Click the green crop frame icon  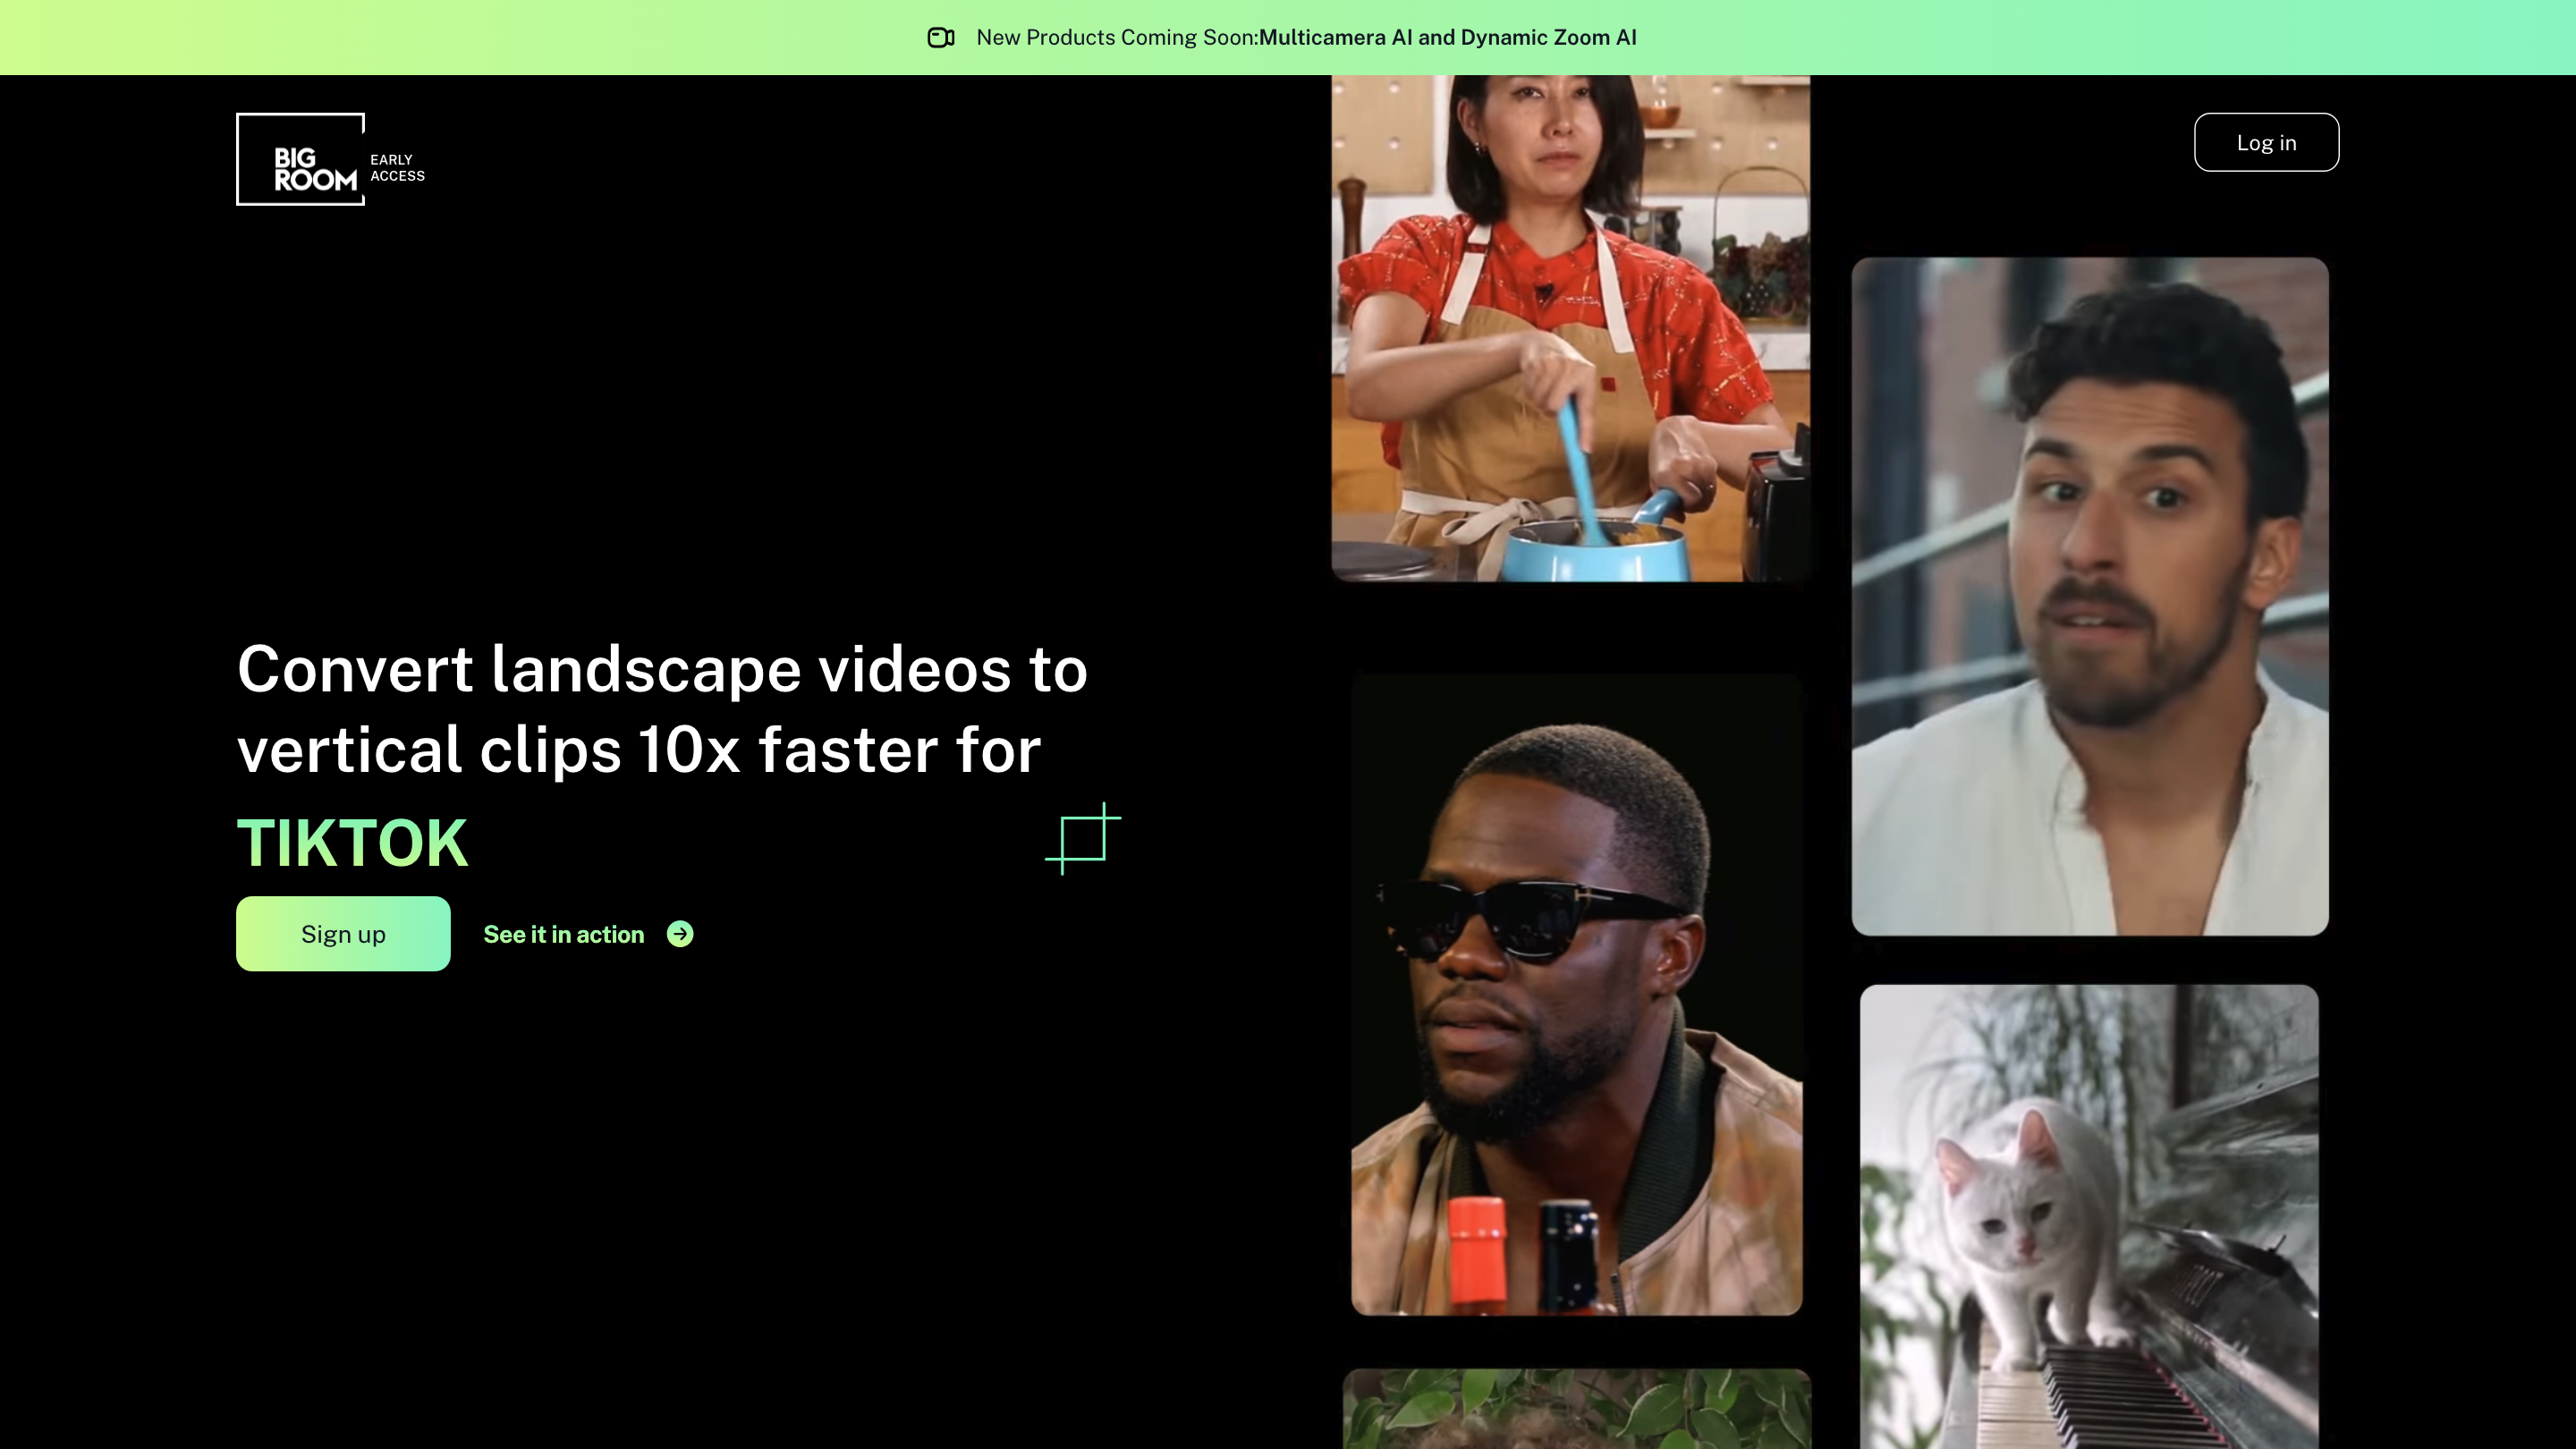click(x=1082, y=838)
